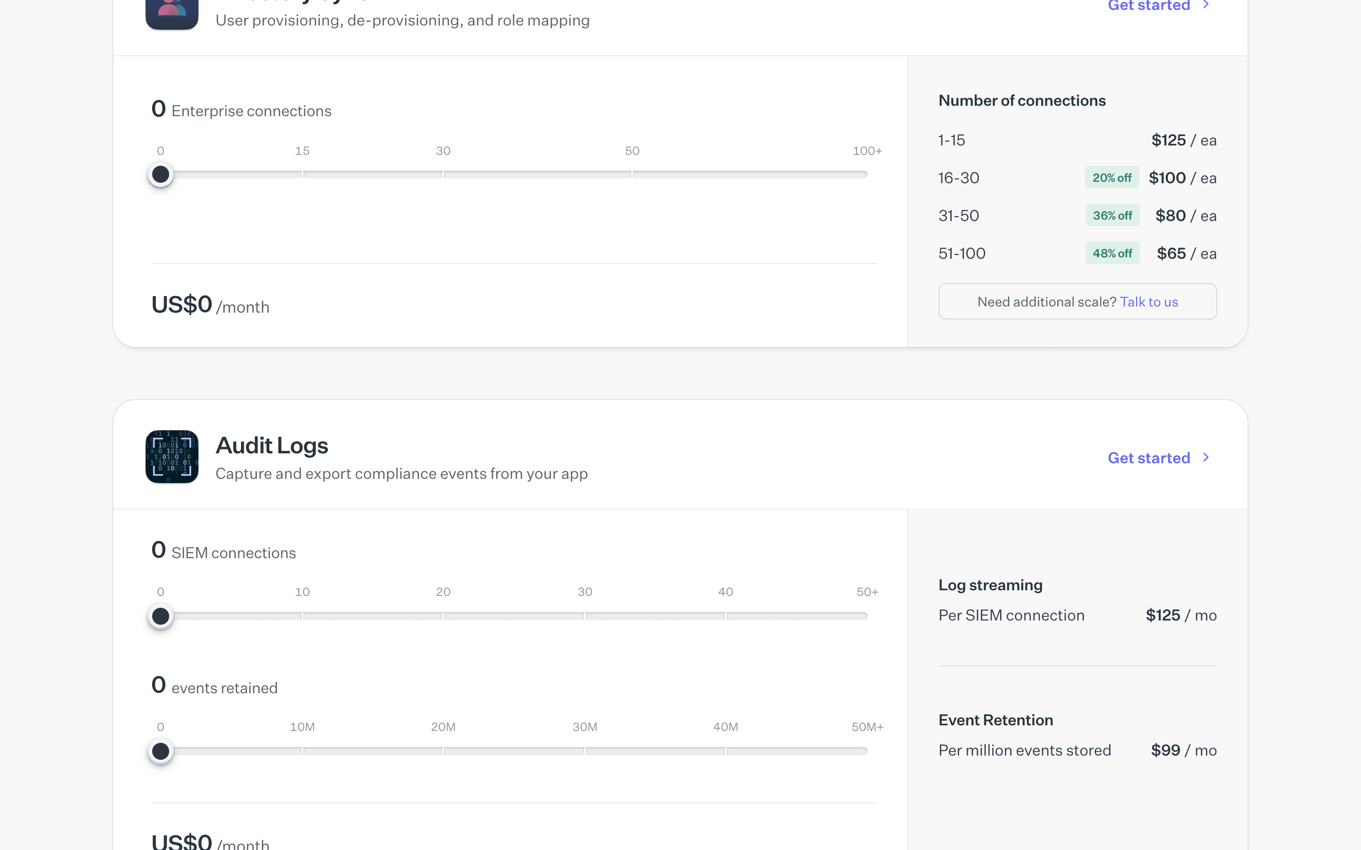This screenshot has width=1361, height=850.
Task: Click the chevron next to Audit Logs Get started
Action: click(1206, 458)
